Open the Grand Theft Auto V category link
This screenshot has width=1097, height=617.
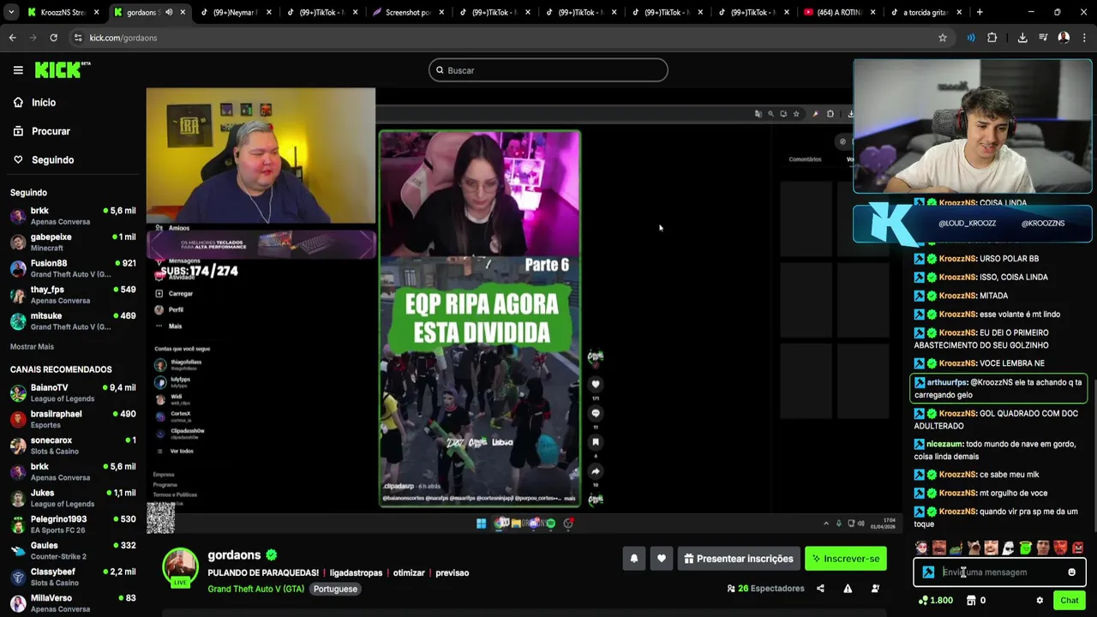(x=255, y=590)
